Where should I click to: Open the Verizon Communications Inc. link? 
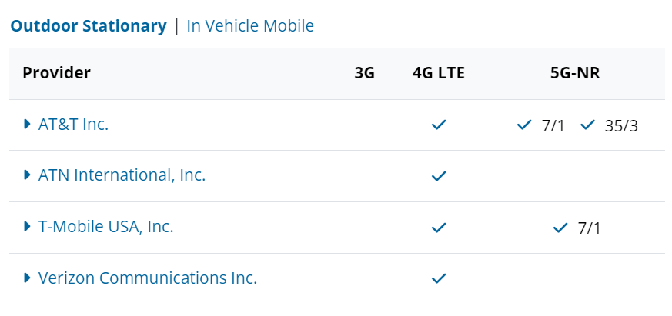point(148,278)
